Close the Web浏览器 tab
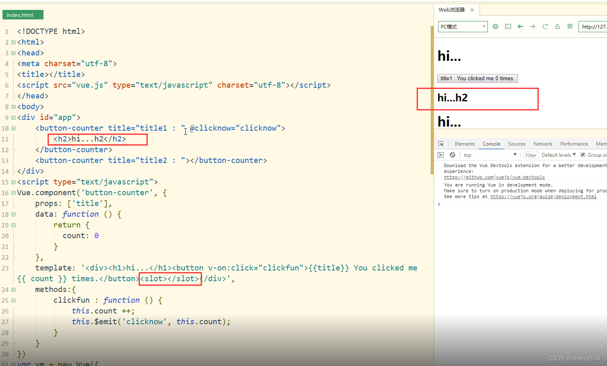This screenshot has width=607, height=366. [472, 10]
